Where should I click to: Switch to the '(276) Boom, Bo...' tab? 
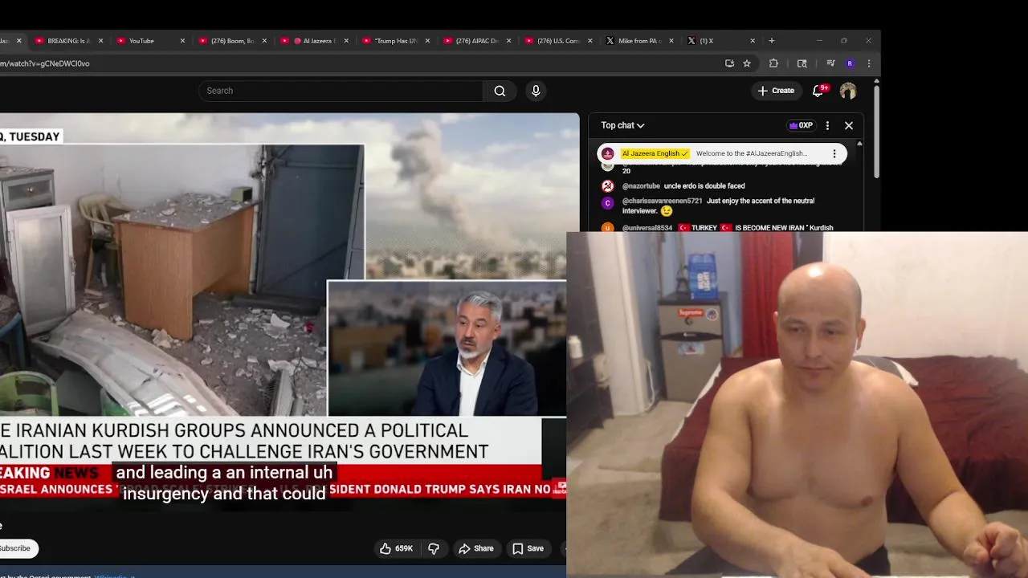[231, 41]
